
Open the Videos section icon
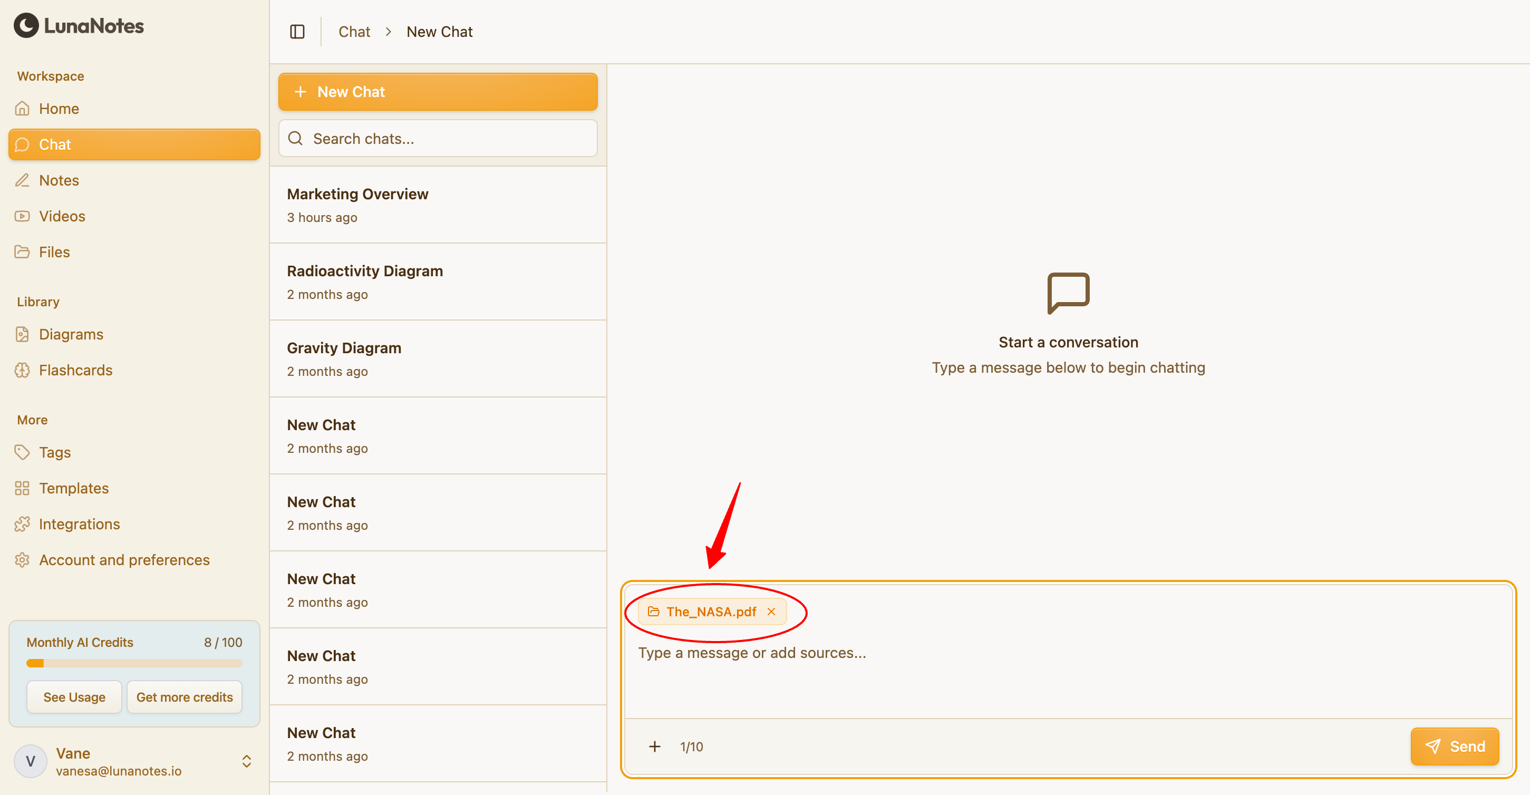pos(22,216)
